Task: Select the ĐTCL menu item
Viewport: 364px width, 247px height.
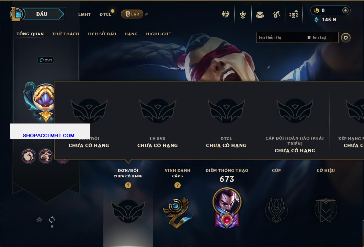Action: tap(105, 14)
